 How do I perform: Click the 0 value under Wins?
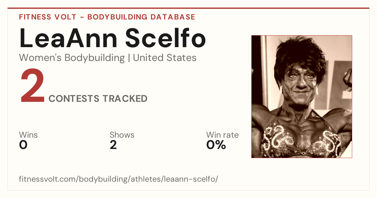tap(23, 145)
